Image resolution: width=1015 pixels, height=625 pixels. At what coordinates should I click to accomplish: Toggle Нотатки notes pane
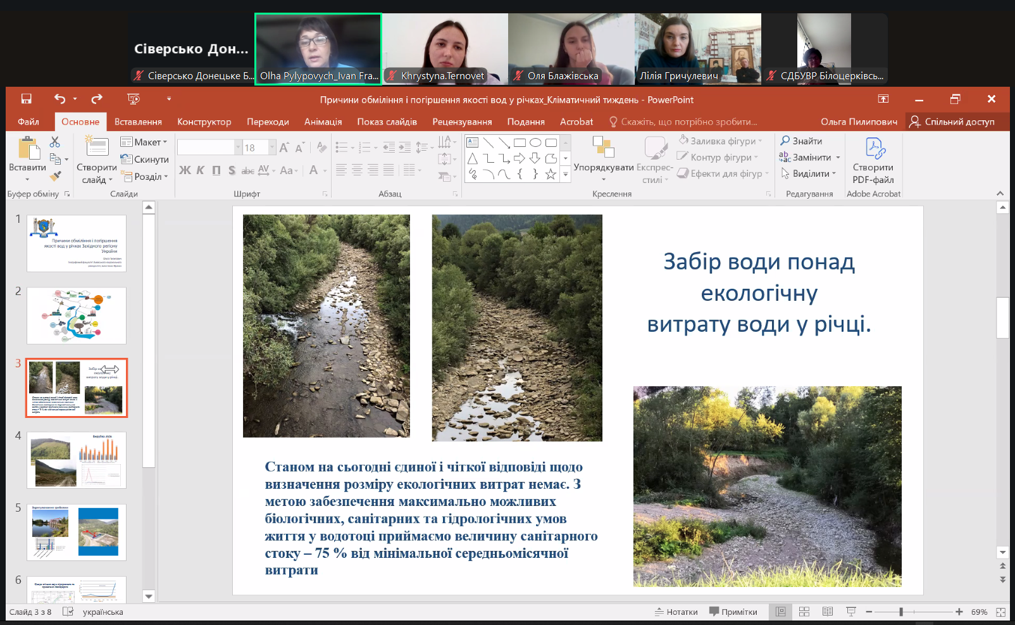pyautogui.click(x=676, y=612)
